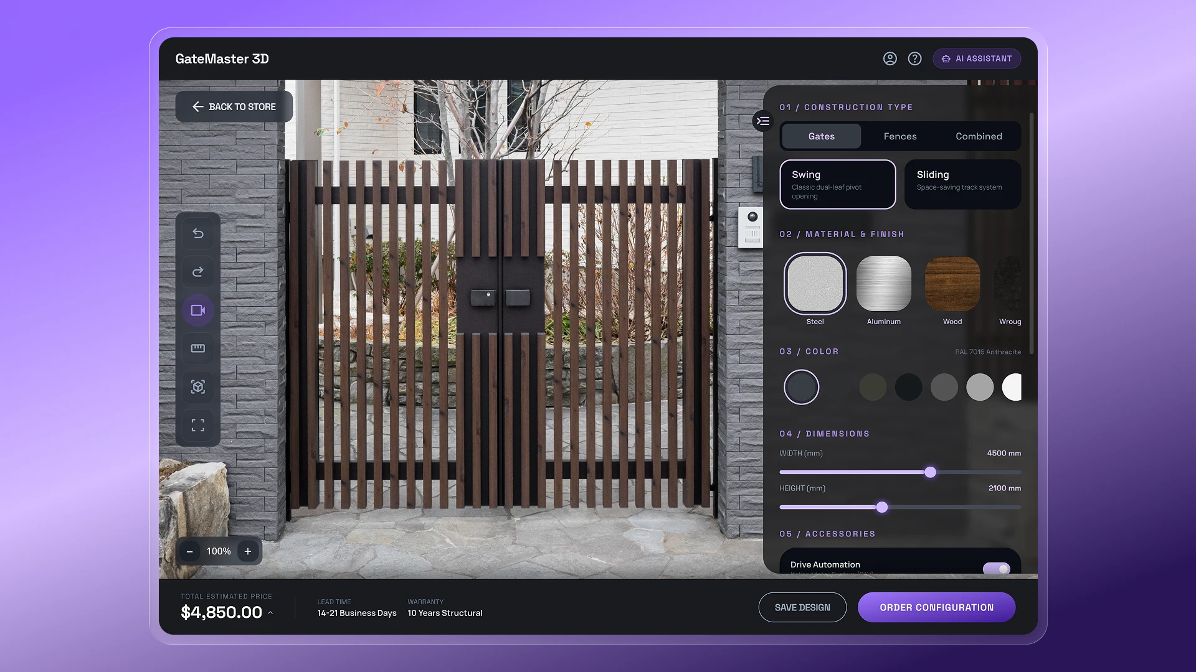Pick the light gray color swatch
Screen dimensions: 1196x672
click(980, 387)
